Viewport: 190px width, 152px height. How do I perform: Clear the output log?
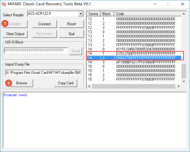[x=15, y=34]
